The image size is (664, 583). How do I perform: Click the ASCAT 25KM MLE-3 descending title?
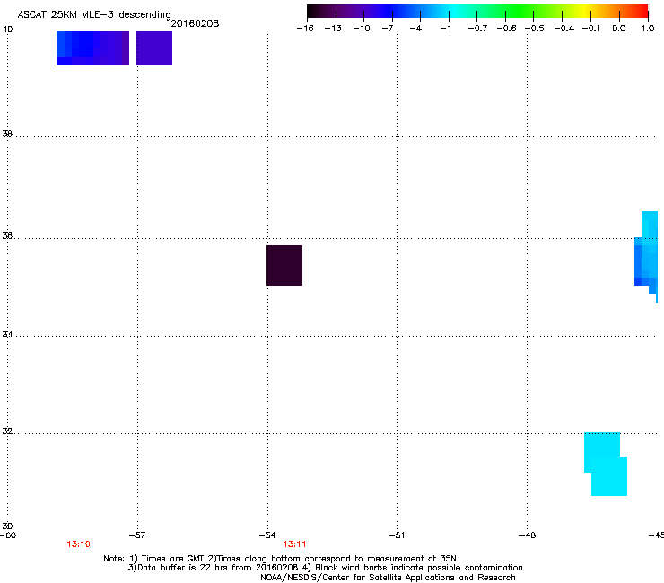(x=94, y=14)
